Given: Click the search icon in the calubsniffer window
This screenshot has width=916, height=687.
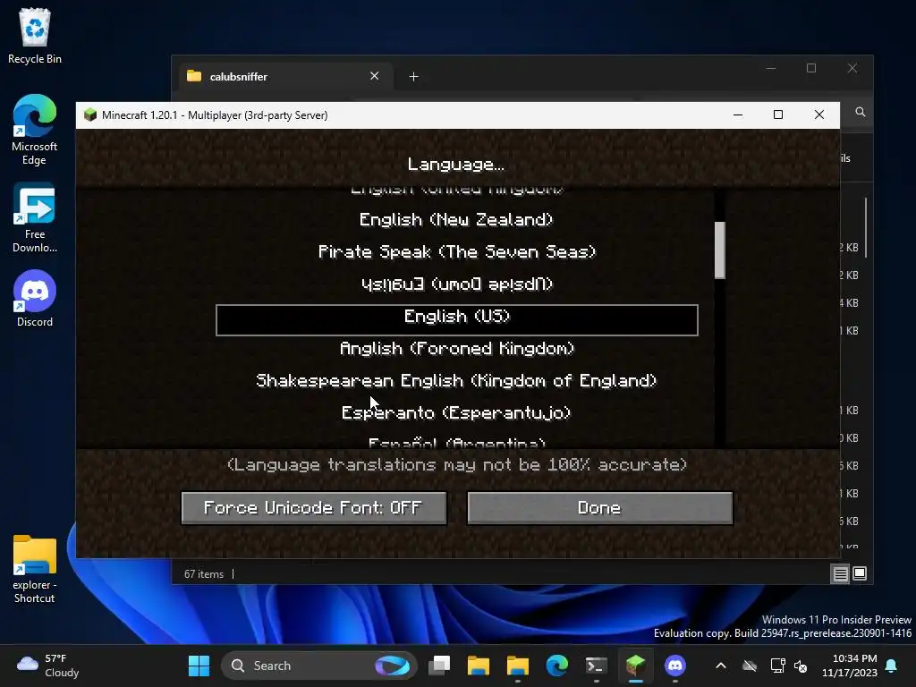Looking at the screenshot, I should 860,112.
